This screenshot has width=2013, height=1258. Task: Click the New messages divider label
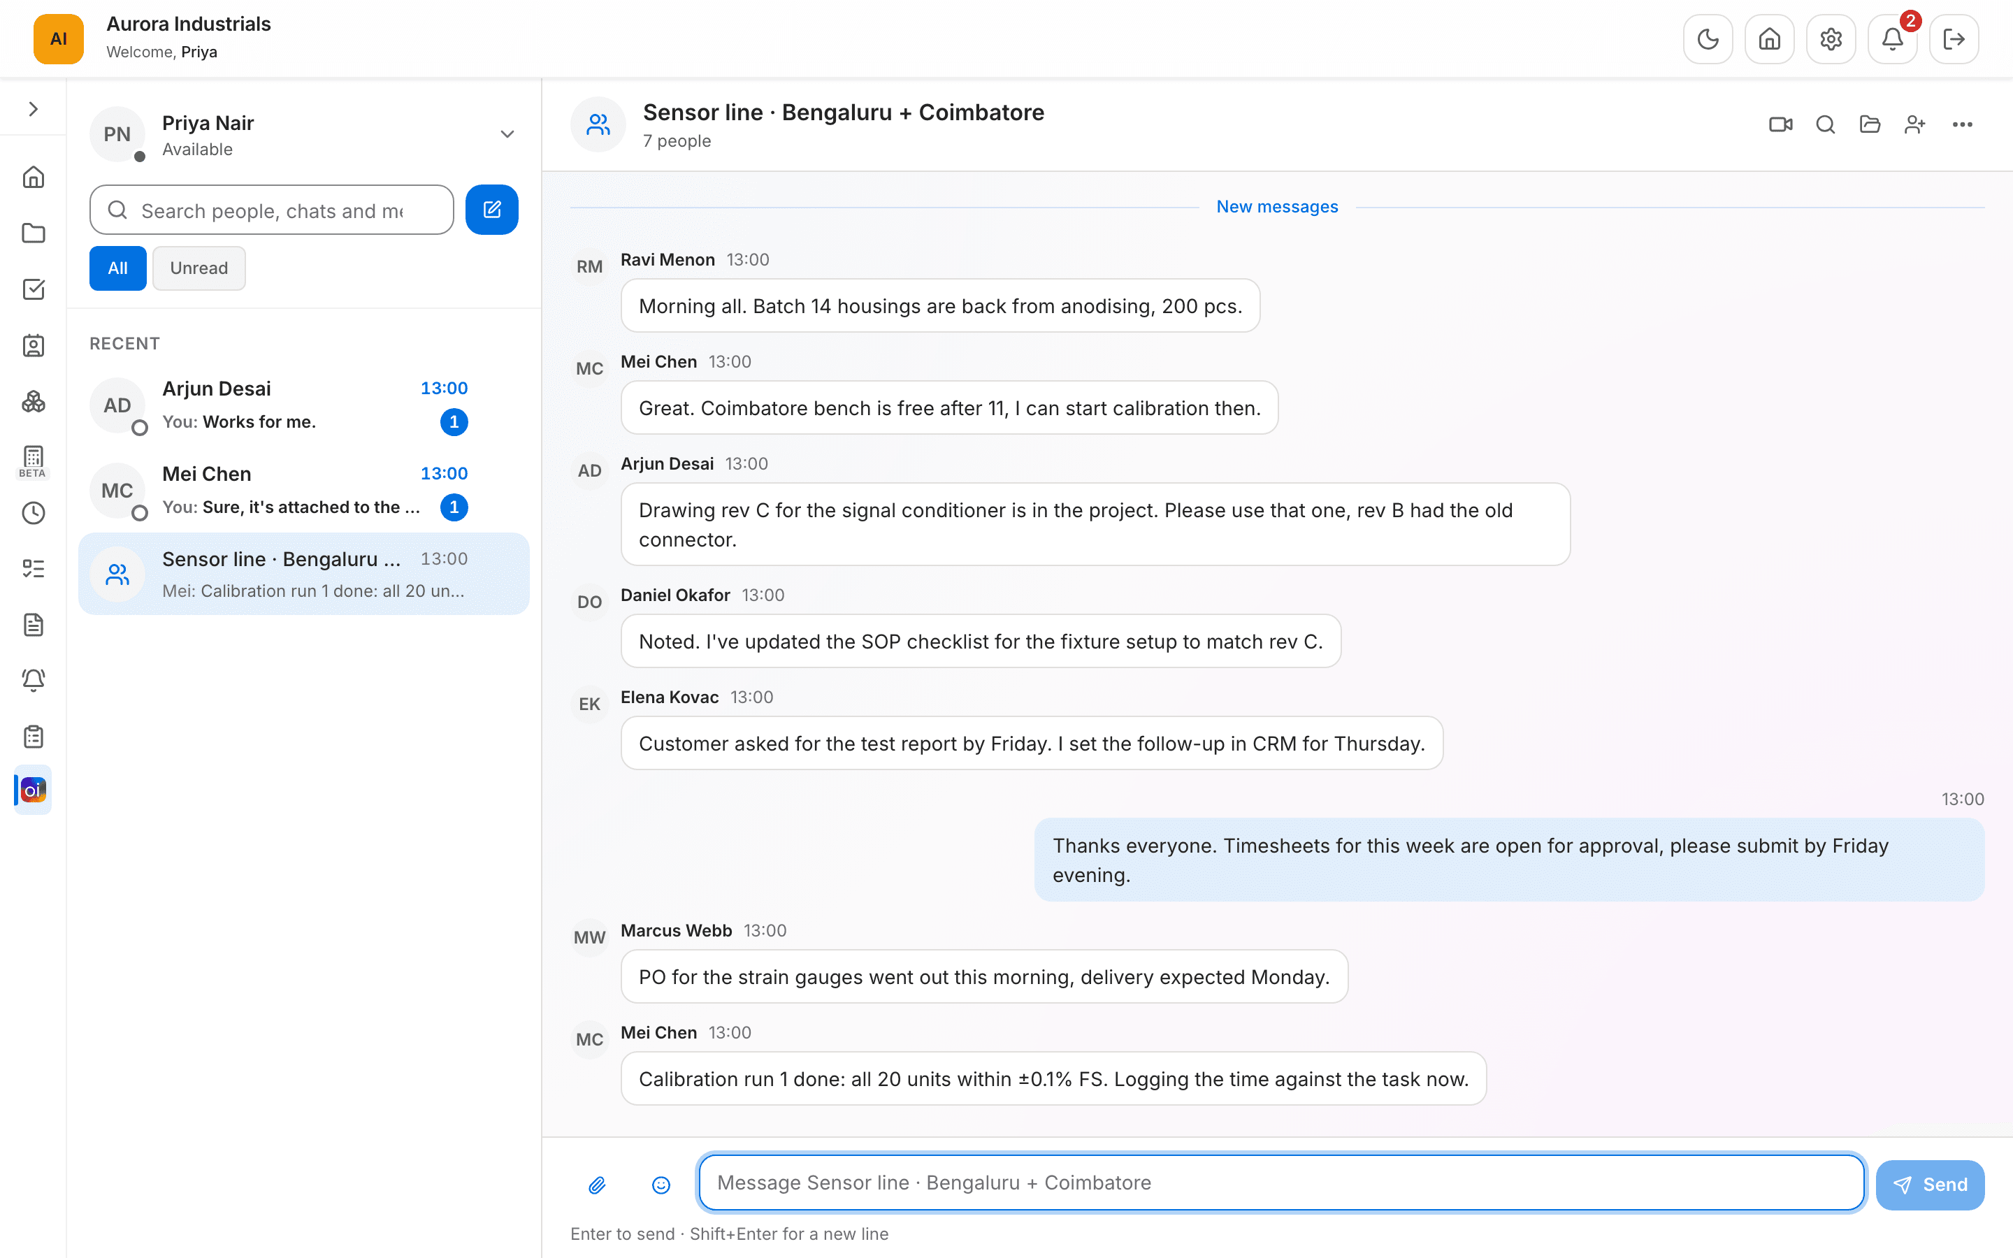point(1278,206)
